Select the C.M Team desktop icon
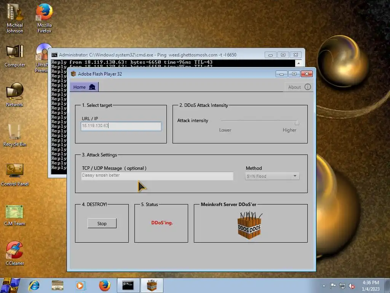Viewport: 390px width, 293px height. 15,216
